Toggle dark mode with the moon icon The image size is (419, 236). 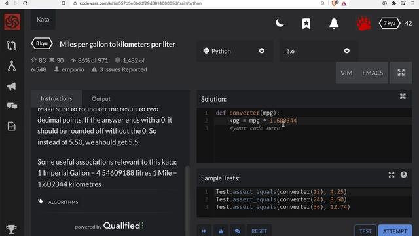point(280,23)
